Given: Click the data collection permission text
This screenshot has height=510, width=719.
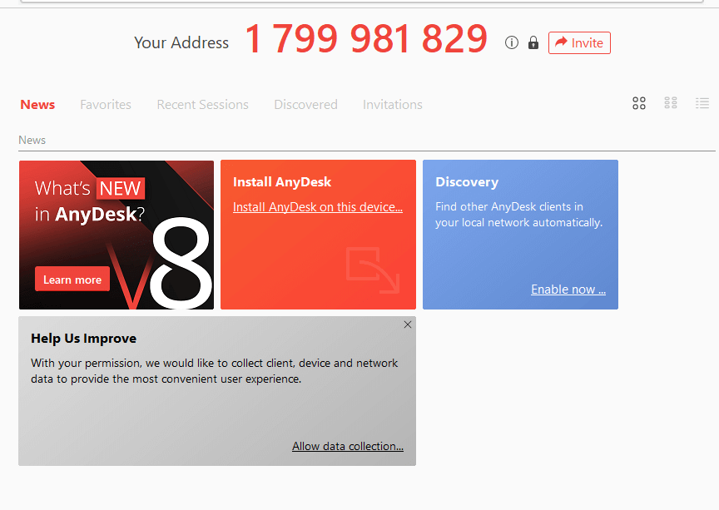Looking at the screenshot, I should tap(214, 371).
